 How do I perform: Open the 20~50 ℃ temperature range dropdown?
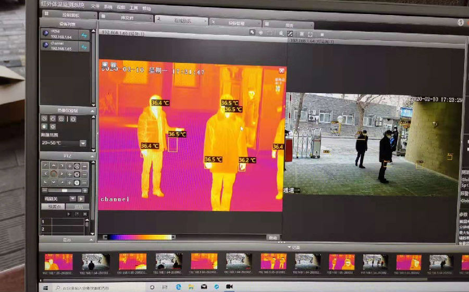pyautogui.click(x=83, y=143)
